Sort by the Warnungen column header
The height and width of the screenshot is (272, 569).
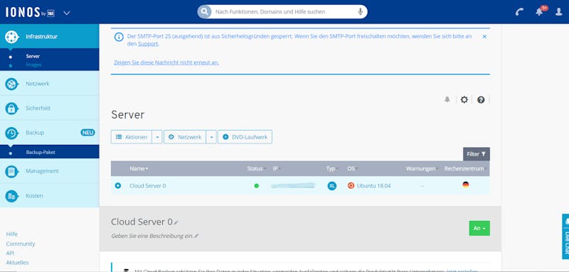(422, 169)
